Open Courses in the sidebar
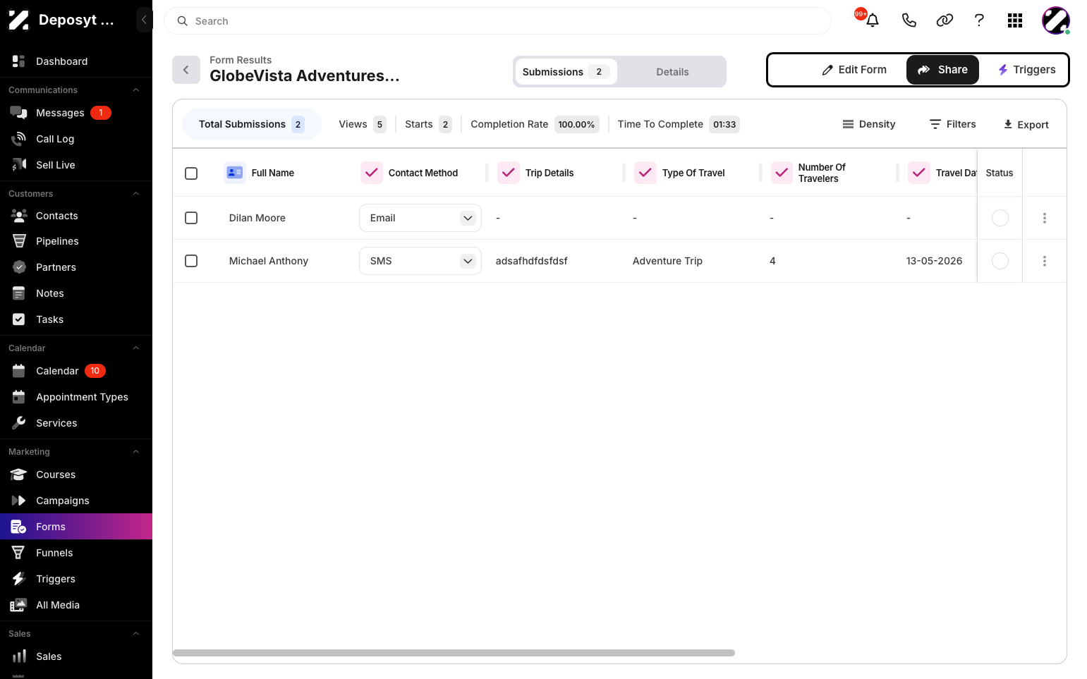Viewport: 1087px width, 679px height. point(76,475)
